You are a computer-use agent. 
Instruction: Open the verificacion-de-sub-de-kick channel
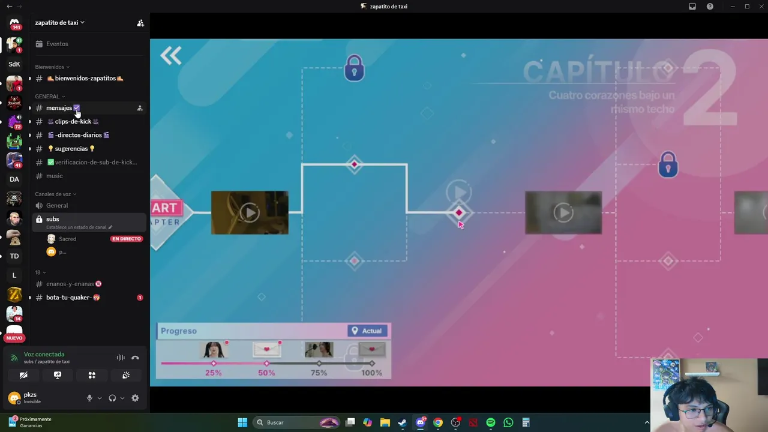91,162
